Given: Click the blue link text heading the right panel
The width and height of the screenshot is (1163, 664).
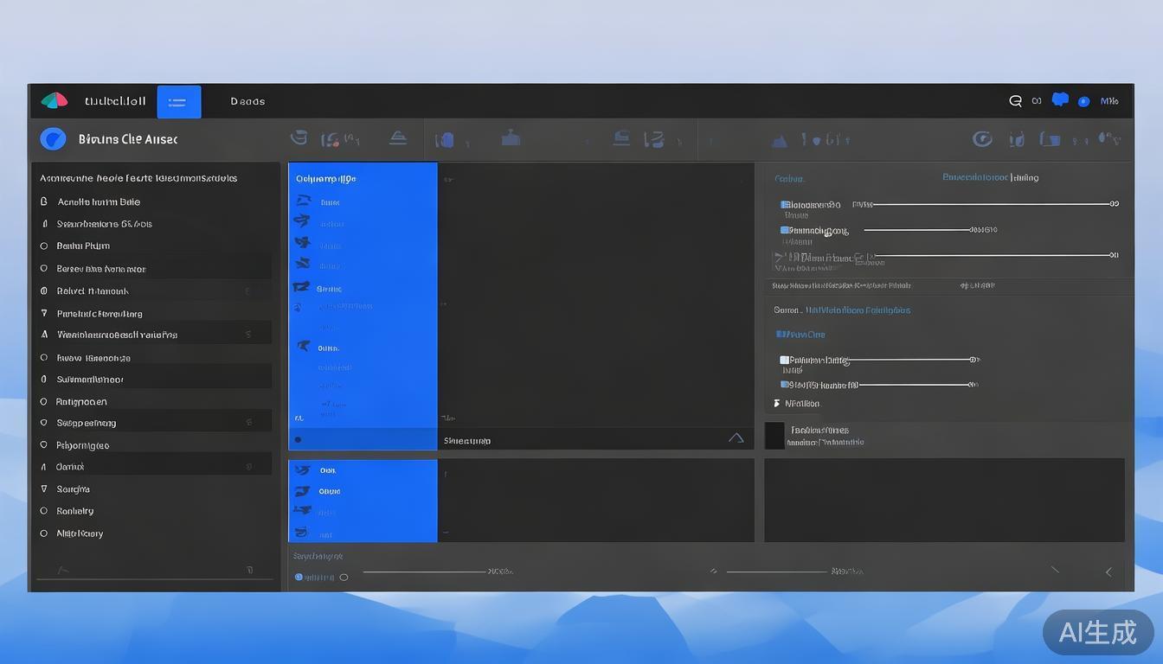Looking at the screenshot, I should [990, 177].
